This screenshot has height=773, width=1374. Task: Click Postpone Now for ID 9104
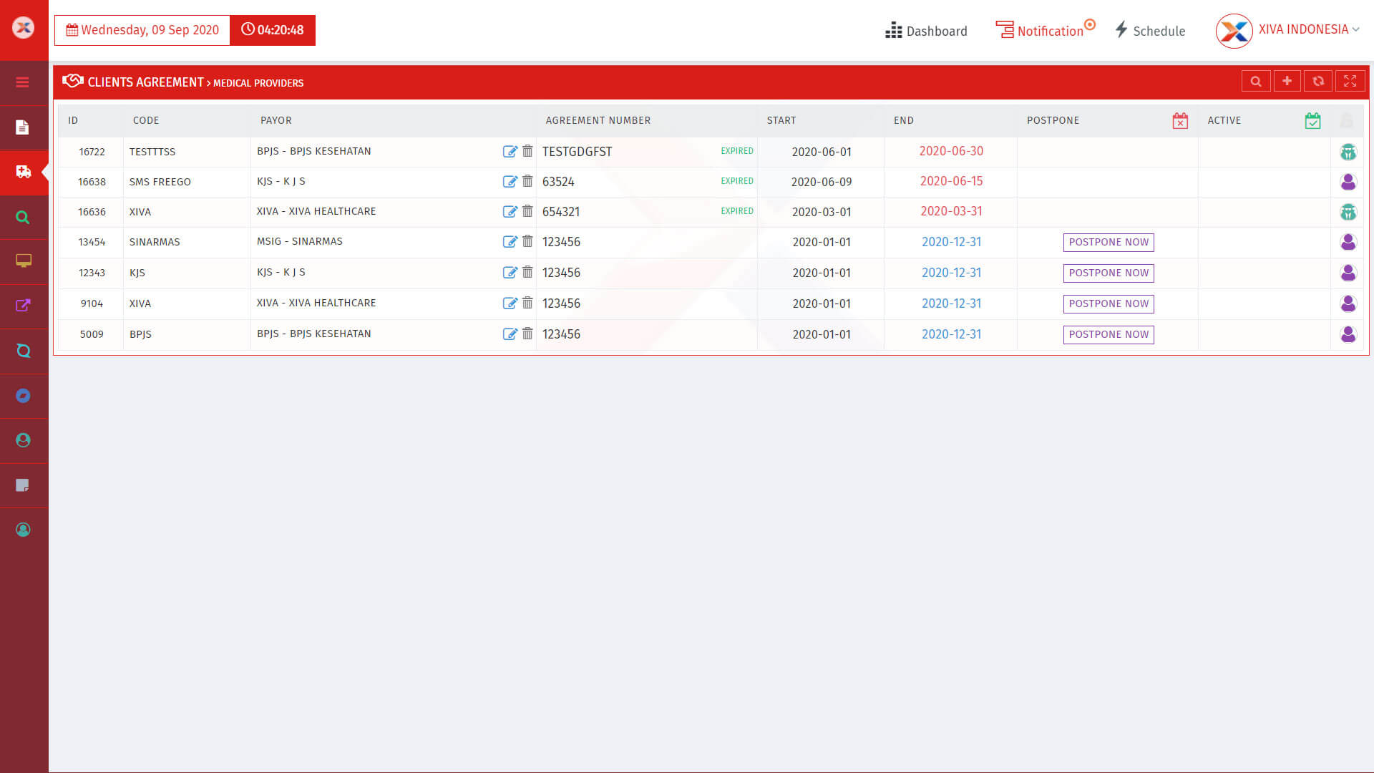pyautogui.click(x=1109, y=304)
